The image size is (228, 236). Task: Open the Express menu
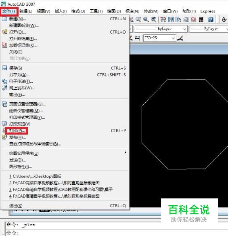click(208, 11)
